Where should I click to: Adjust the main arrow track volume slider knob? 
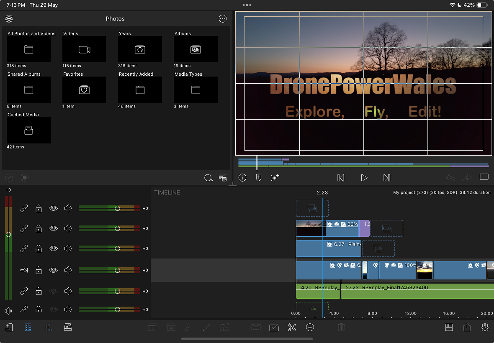117,270
